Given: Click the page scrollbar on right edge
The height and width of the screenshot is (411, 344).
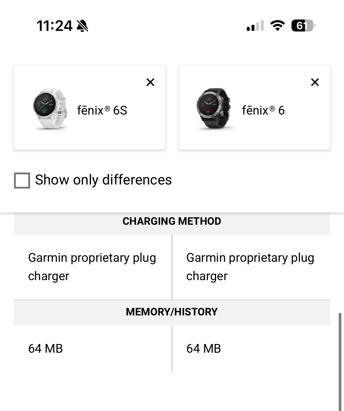Looking at the screenshot, I should coord(340,361).
